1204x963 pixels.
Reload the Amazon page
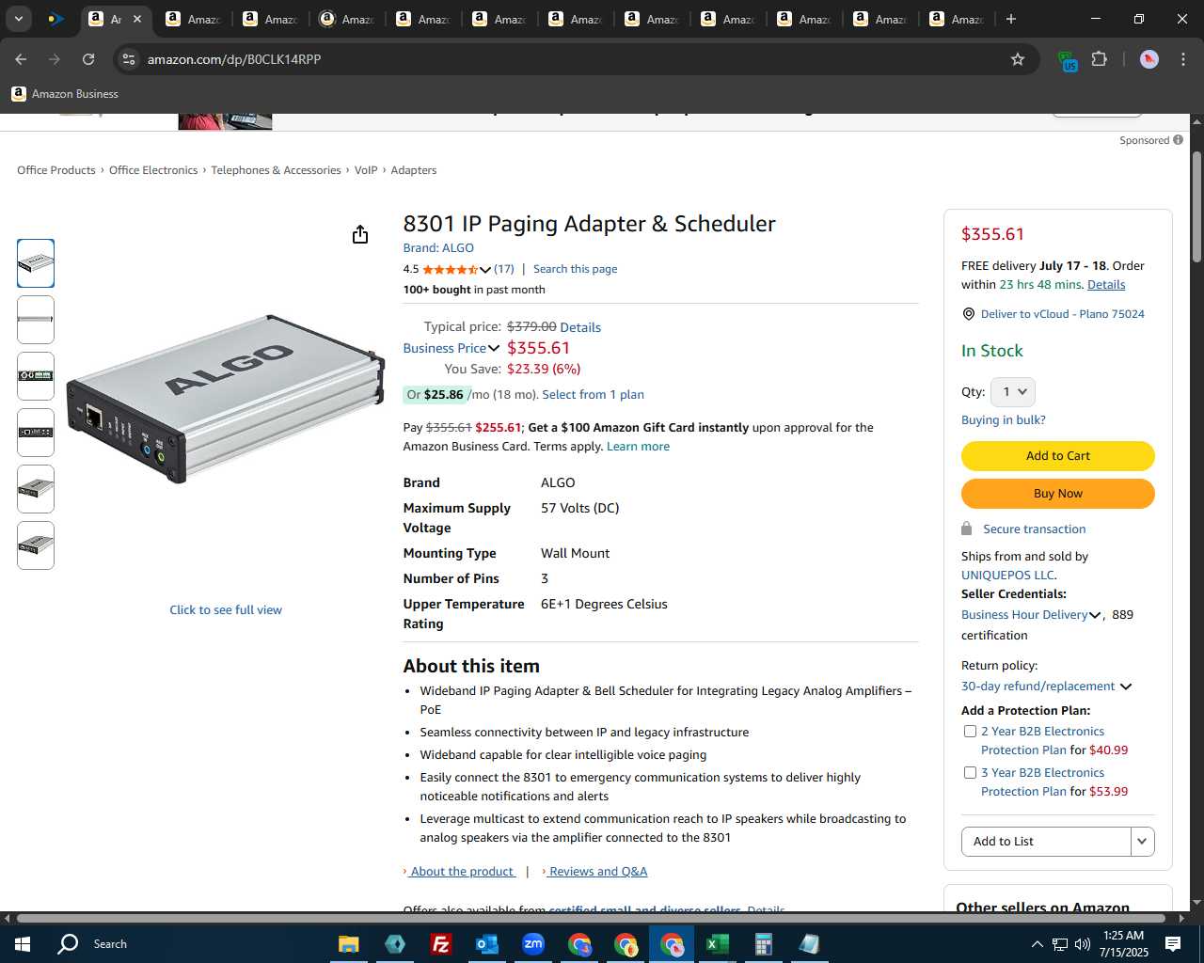point(88,59)
